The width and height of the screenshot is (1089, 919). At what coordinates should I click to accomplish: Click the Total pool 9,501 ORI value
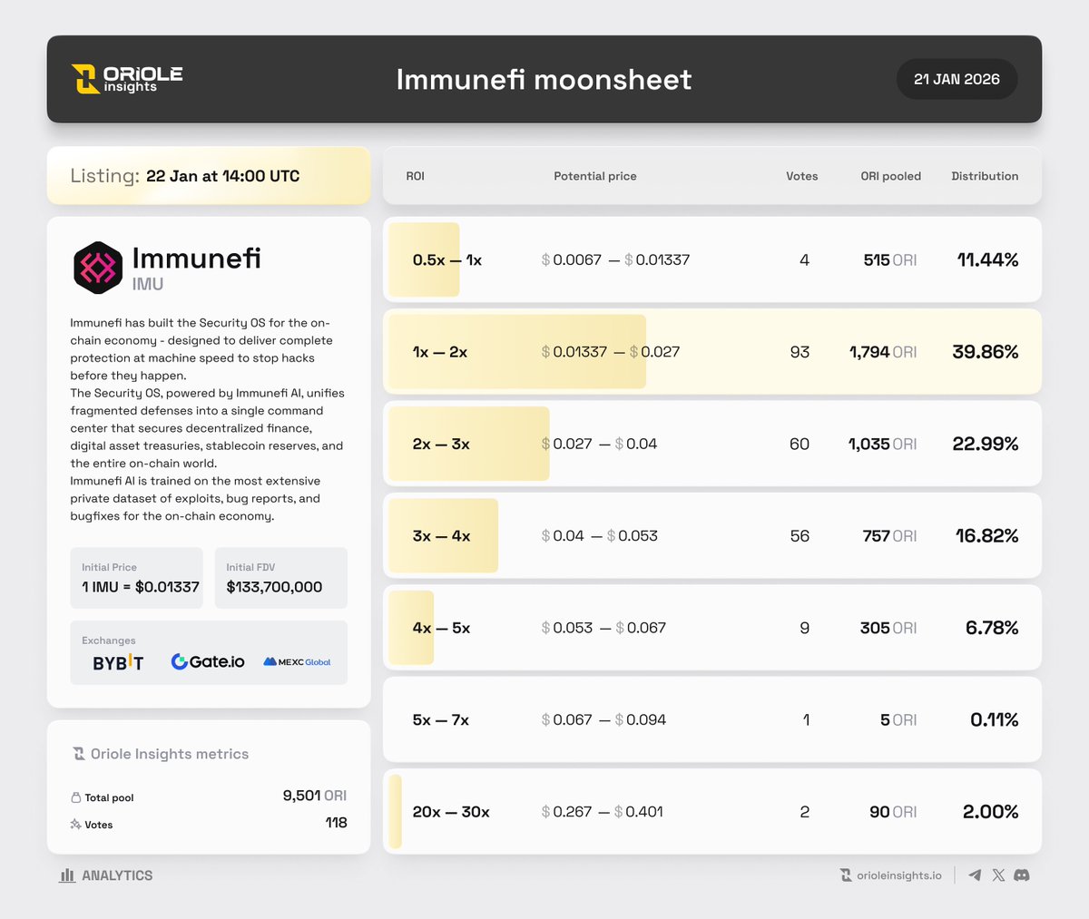(x=315, y=796)
